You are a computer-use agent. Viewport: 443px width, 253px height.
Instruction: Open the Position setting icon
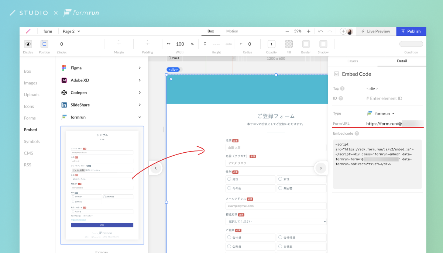[x=44, y=44]
